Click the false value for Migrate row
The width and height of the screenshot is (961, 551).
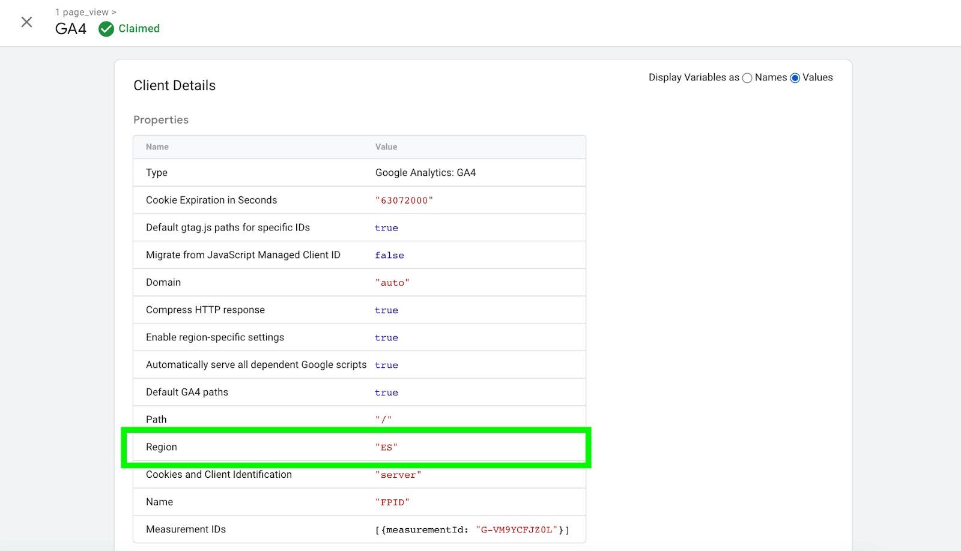tap(389, 256)
